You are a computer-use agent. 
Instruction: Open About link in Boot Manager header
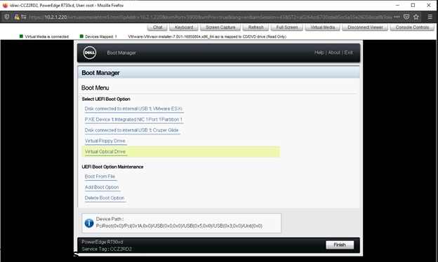[x=334, y=53]
